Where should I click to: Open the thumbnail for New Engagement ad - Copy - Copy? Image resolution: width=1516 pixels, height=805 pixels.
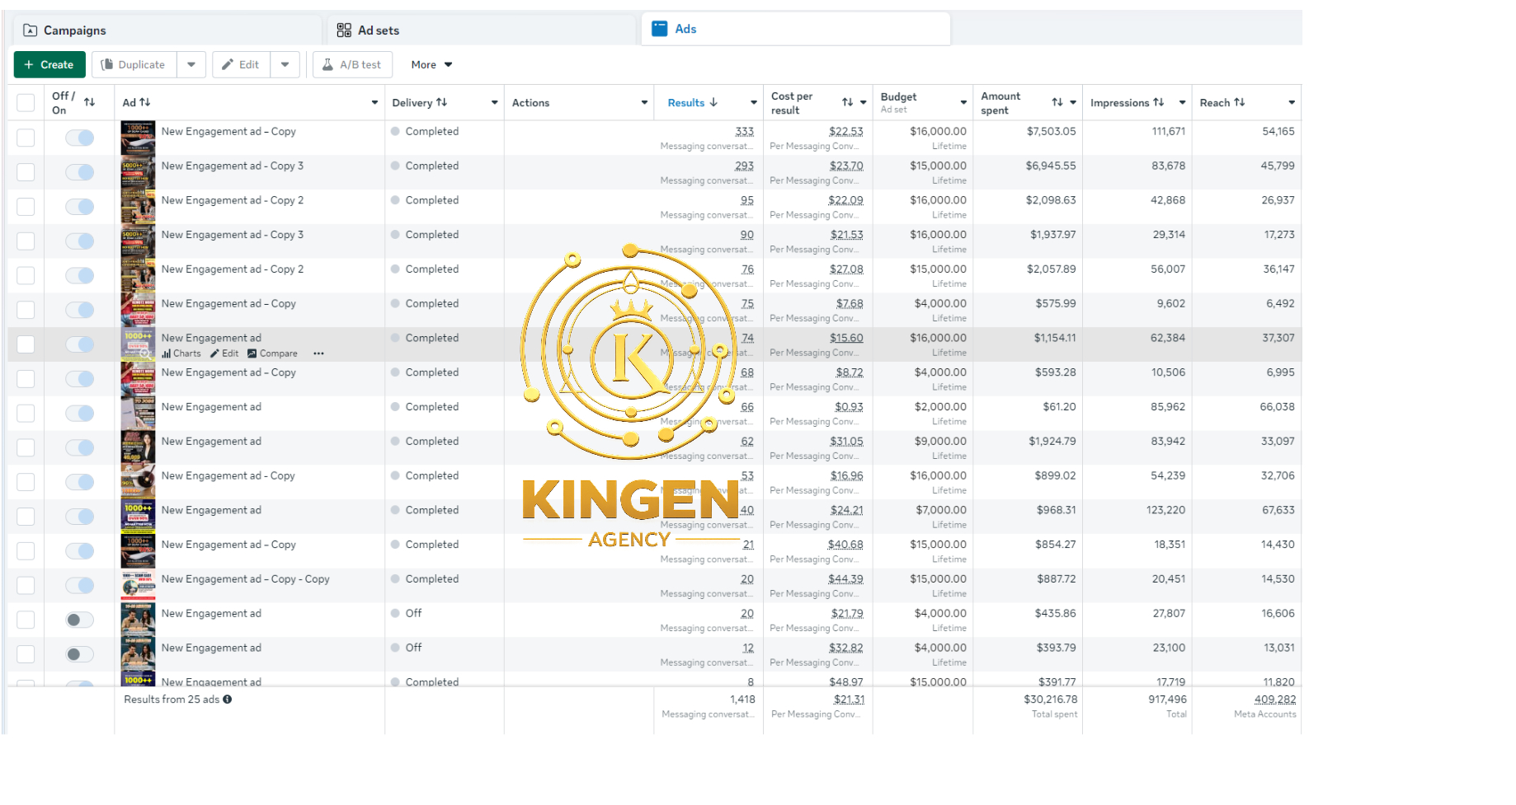click(x=138, y=586)
